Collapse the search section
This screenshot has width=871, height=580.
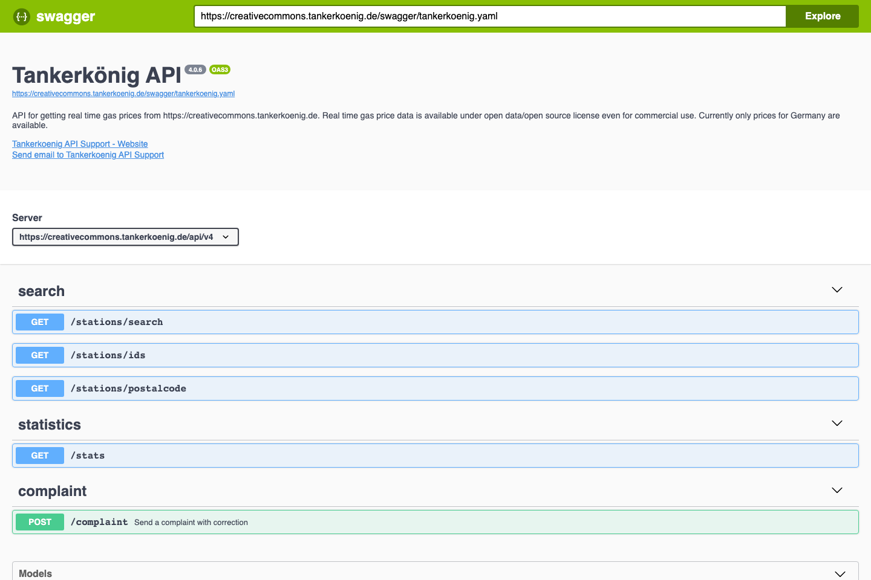pyautogui.click(x=837, y=290)
